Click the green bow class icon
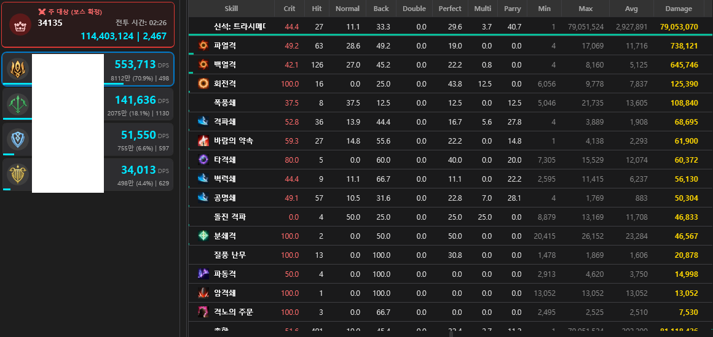Image resolution: width=713 pixels, height=337 pixels. pyautogui.click(x=17, y=104)
